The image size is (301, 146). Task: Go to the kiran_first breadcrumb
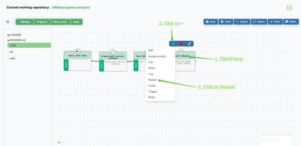[60, 22]
